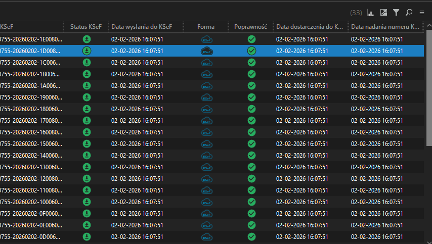Click Data dostarczenia do KSeF column header
This screenshot has height=244, width=432.
(310, 27)
